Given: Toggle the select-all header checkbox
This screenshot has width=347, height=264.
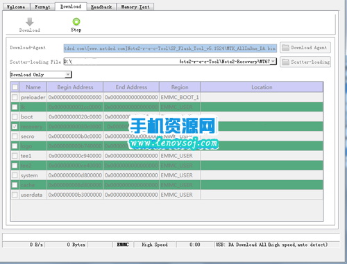Looking at the screenshot, I should pos(15,87).
